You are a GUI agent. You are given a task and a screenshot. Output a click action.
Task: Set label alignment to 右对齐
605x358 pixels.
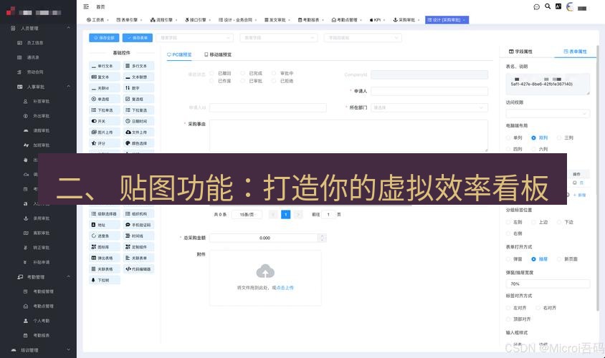(x=538, y=308)
